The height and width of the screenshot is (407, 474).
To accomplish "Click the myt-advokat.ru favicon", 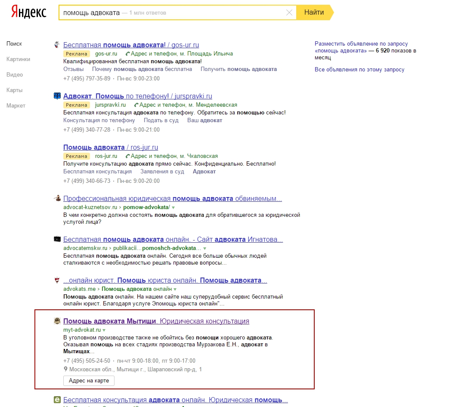I will tap(57, 321).
